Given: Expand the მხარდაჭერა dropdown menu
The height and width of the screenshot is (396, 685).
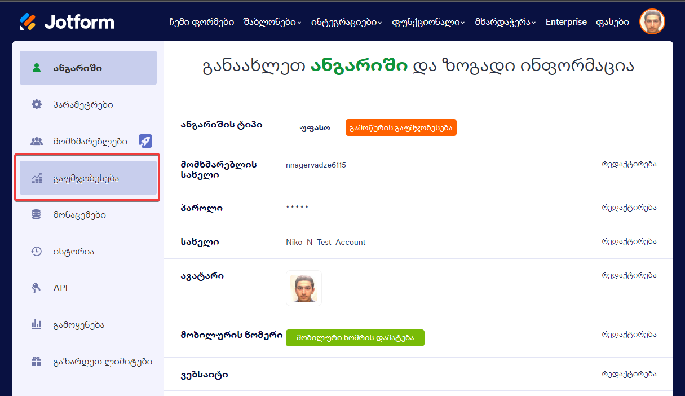Looking at the screenshot, I should [x=505, y=22].
